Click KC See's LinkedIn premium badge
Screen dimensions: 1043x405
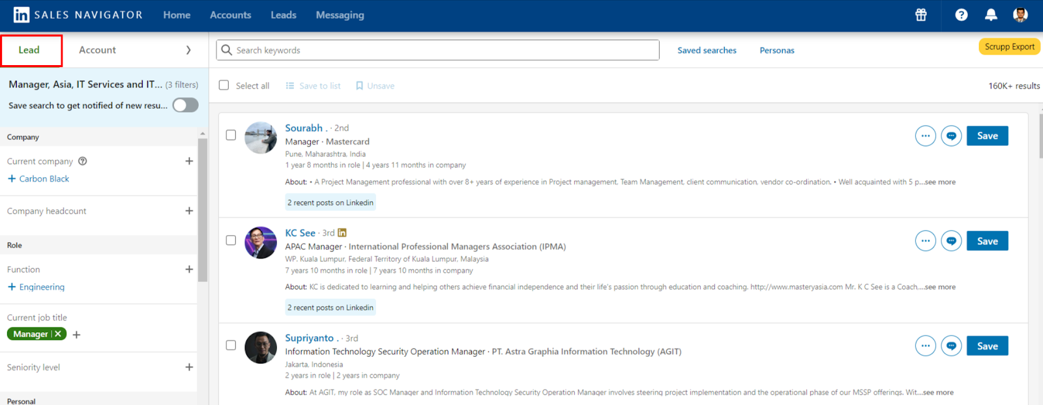point(342,232)
